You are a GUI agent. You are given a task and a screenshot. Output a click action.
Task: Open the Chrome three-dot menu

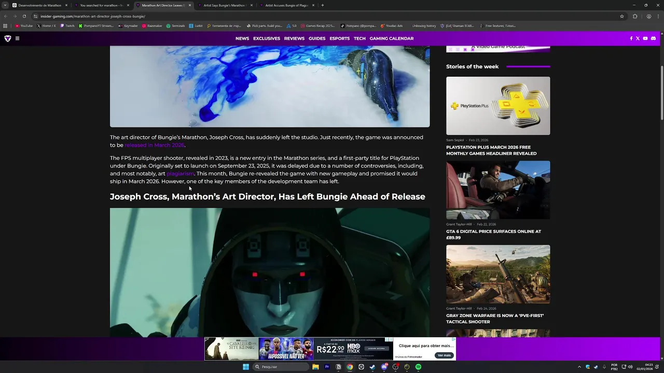click(658, 16)
